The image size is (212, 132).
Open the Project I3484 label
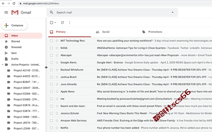click(26, 117)
